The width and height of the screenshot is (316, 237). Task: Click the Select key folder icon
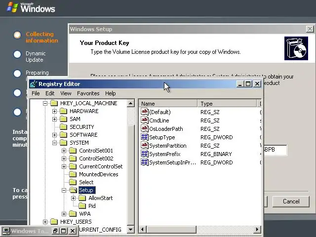coord(73,182)
